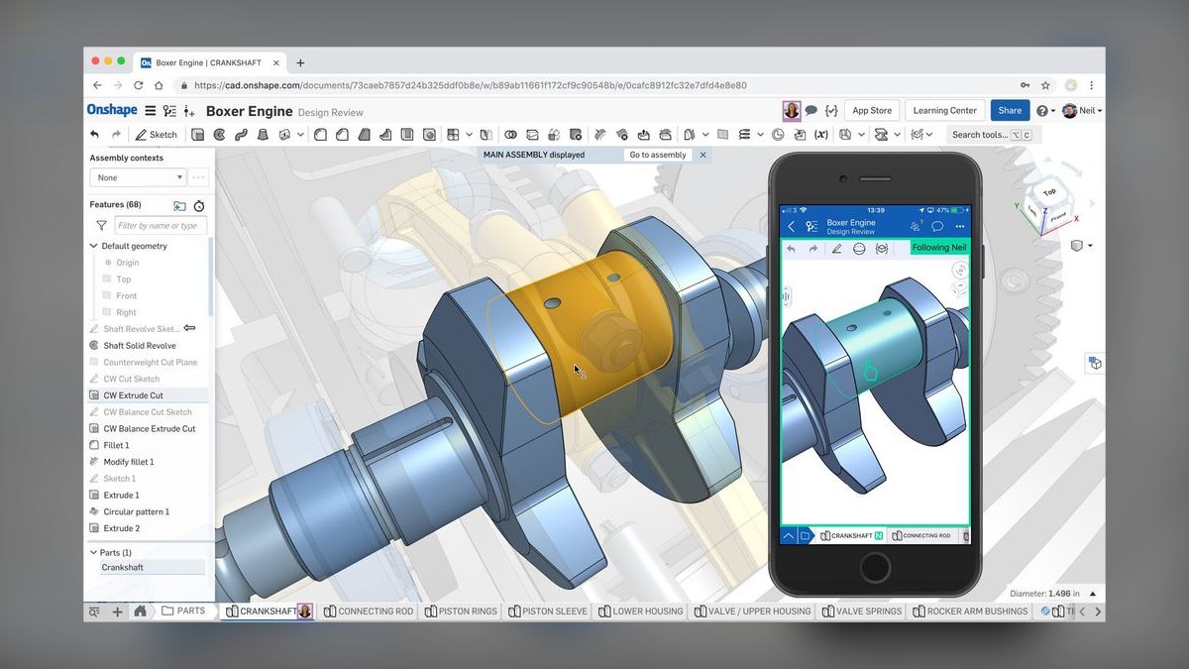Viewport: 1189px width, 669px height.
Task: Open the hamburger menu next to Onshape logo
Action: pyautogui.click(x=150, y=111)
